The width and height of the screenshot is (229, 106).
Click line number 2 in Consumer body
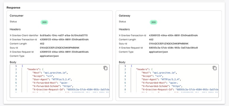16,69
